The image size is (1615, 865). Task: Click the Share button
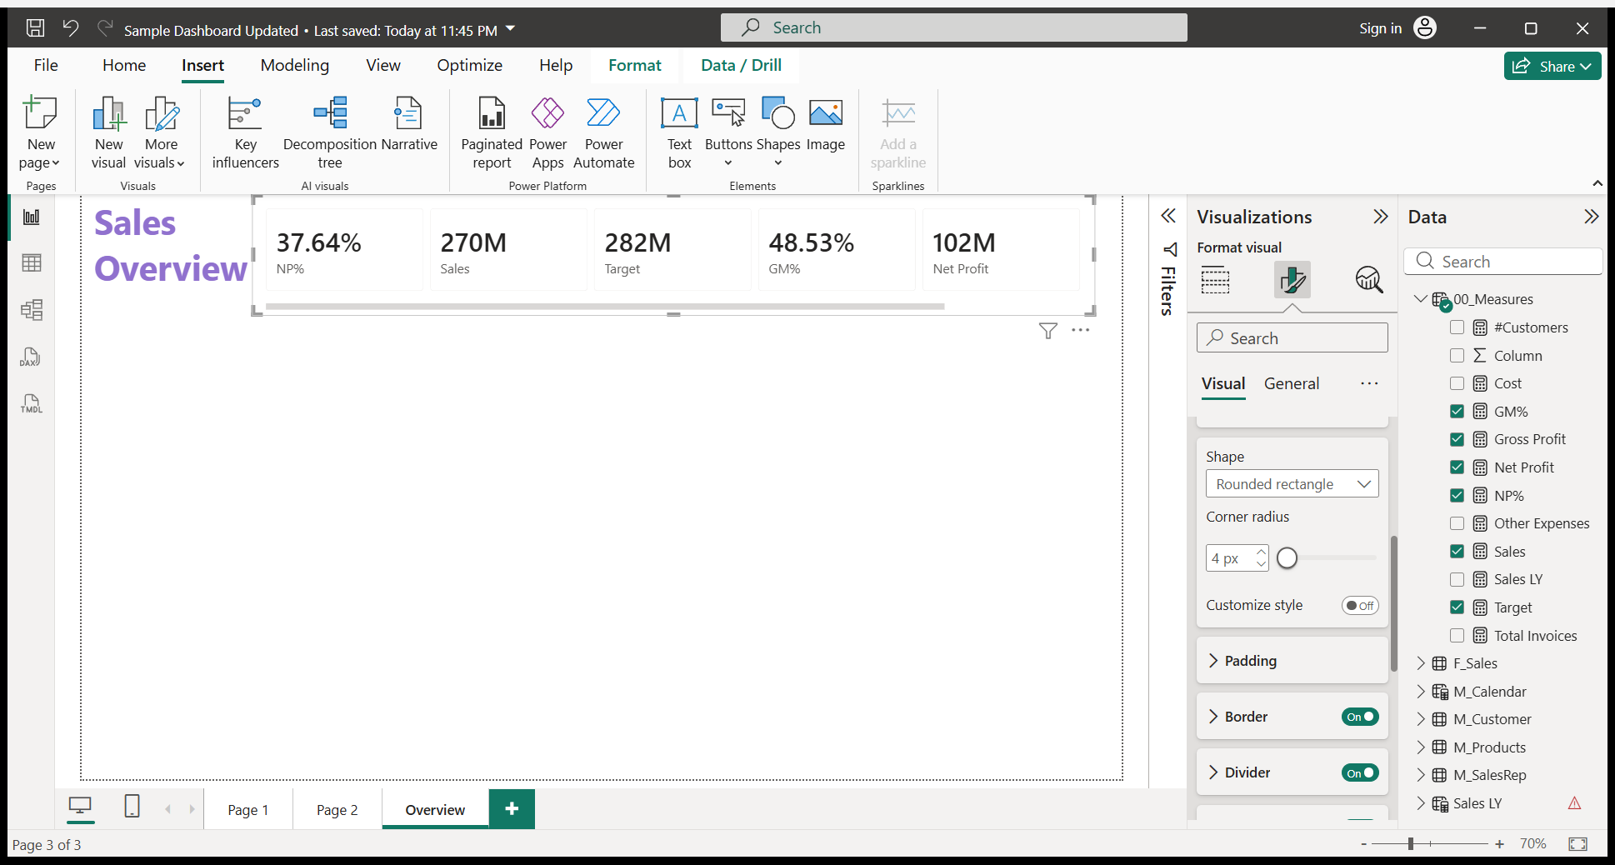tap(1552, 66)
